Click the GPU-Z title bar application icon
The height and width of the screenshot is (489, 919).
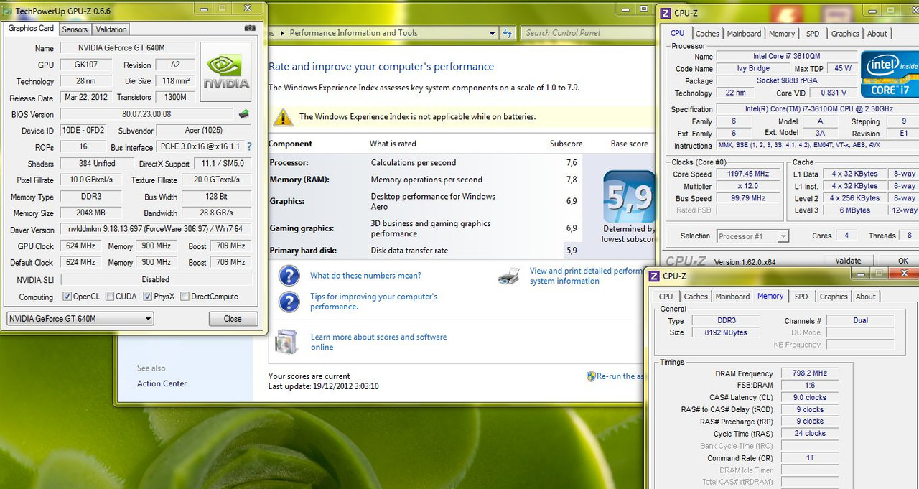tap(8, 11)
